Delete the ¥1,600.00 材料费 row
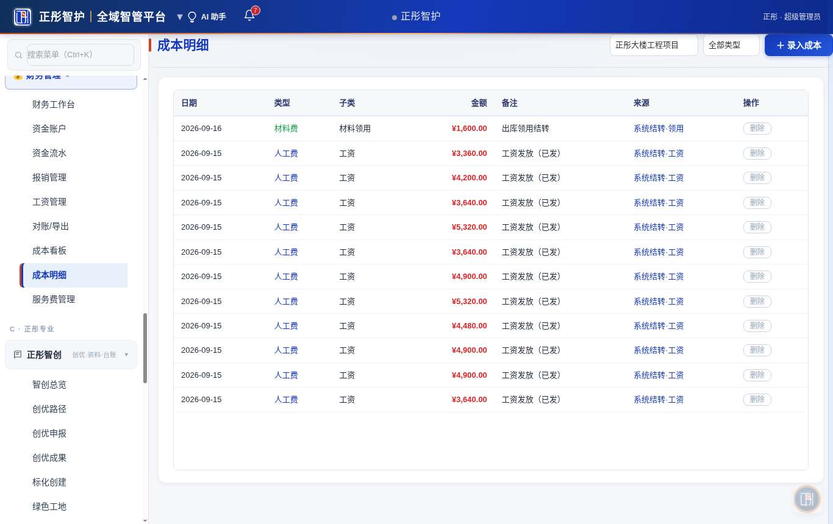The height and width of the screenshot is (524, 833). click(x=757, y=129)
